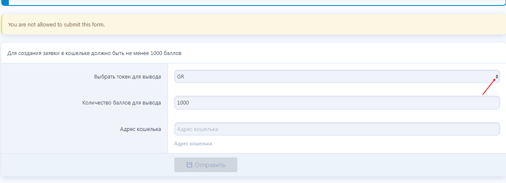506x183 pixels.
Task: Click the GR value text in select
Action: click(181, 77)
